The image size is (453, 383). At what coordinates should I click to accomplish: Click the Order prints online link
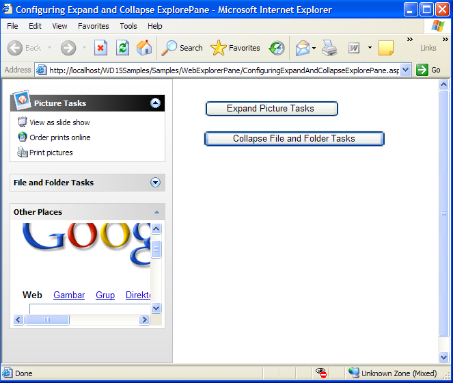point(59,137)
